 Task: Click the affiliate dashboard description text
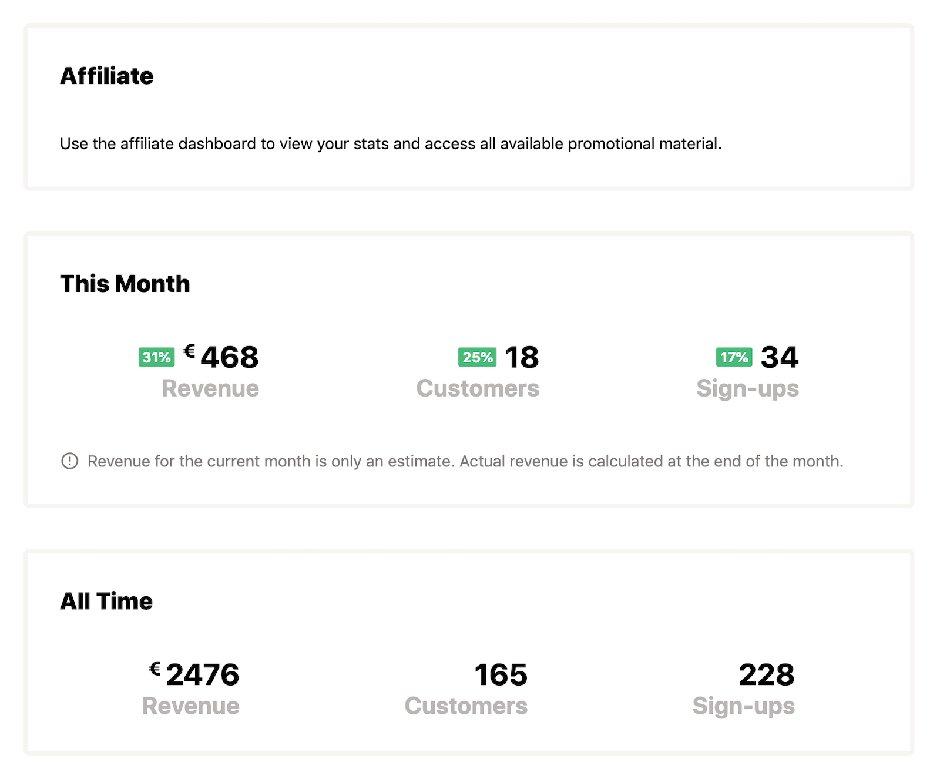[x=391, y=144]
